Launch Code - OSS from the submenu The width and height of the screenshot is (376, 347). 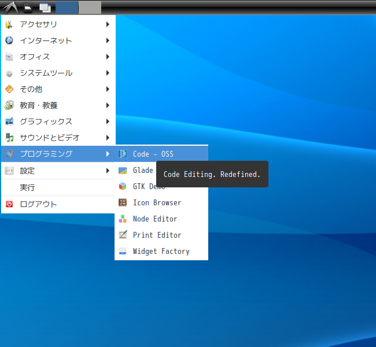[153, 154]
